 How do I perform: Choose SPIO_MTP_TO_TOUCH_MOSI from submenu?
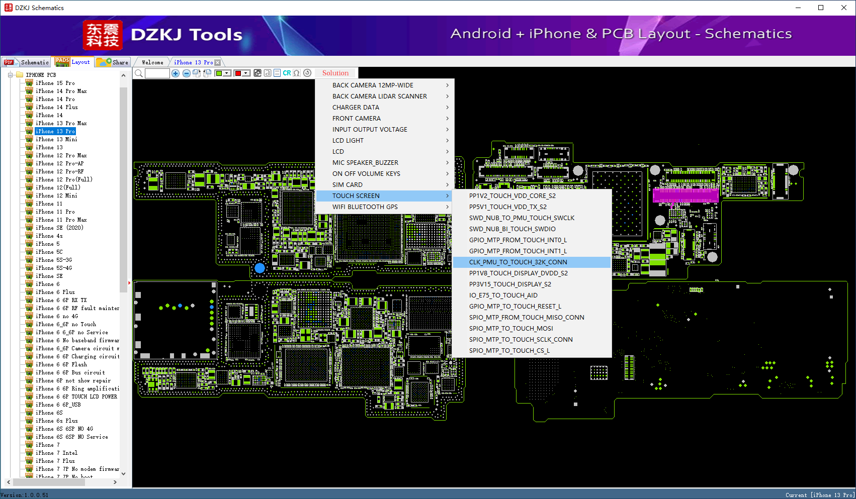pos(532,329)
